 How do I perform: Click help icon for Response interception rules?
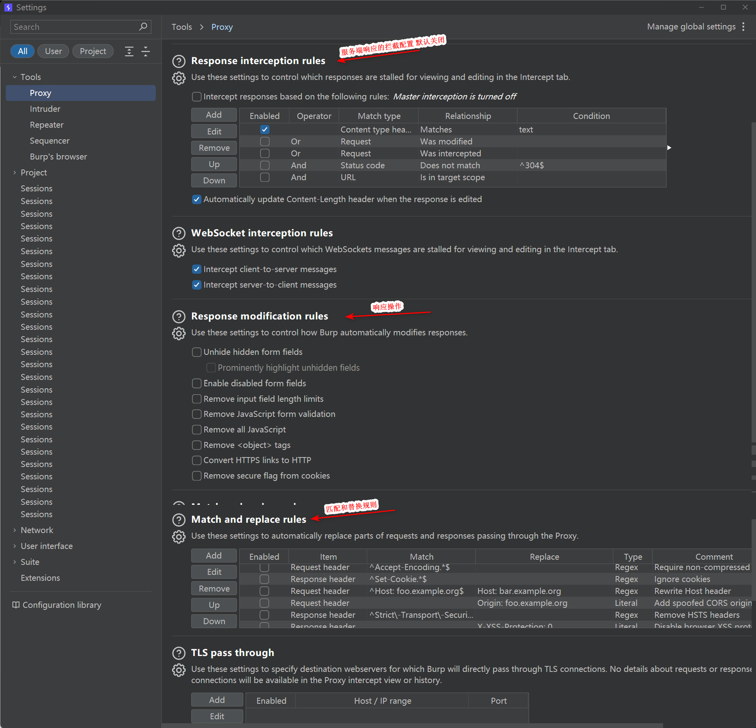pos(179,61)
